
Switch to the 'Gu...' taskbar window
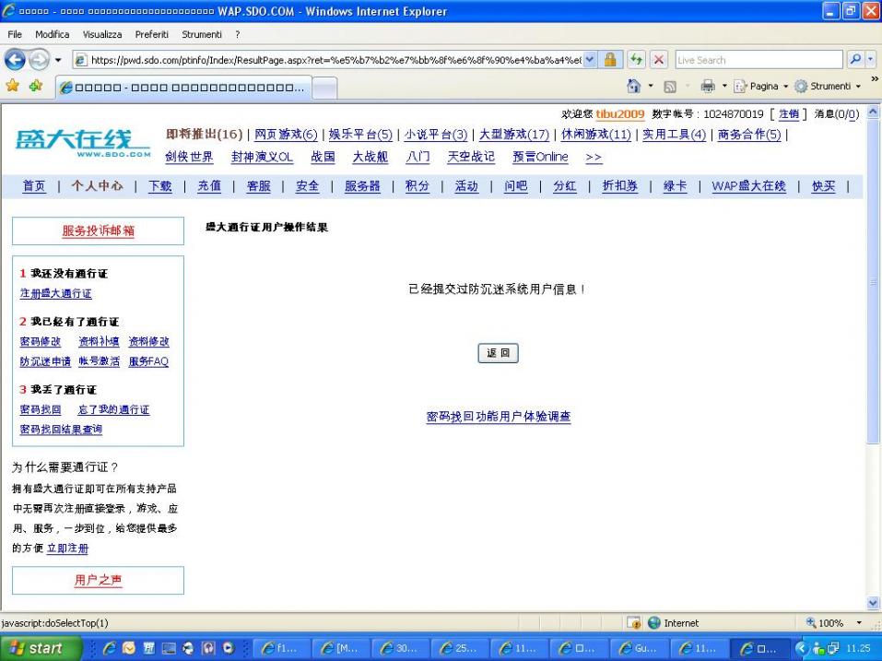click(639, 648)
